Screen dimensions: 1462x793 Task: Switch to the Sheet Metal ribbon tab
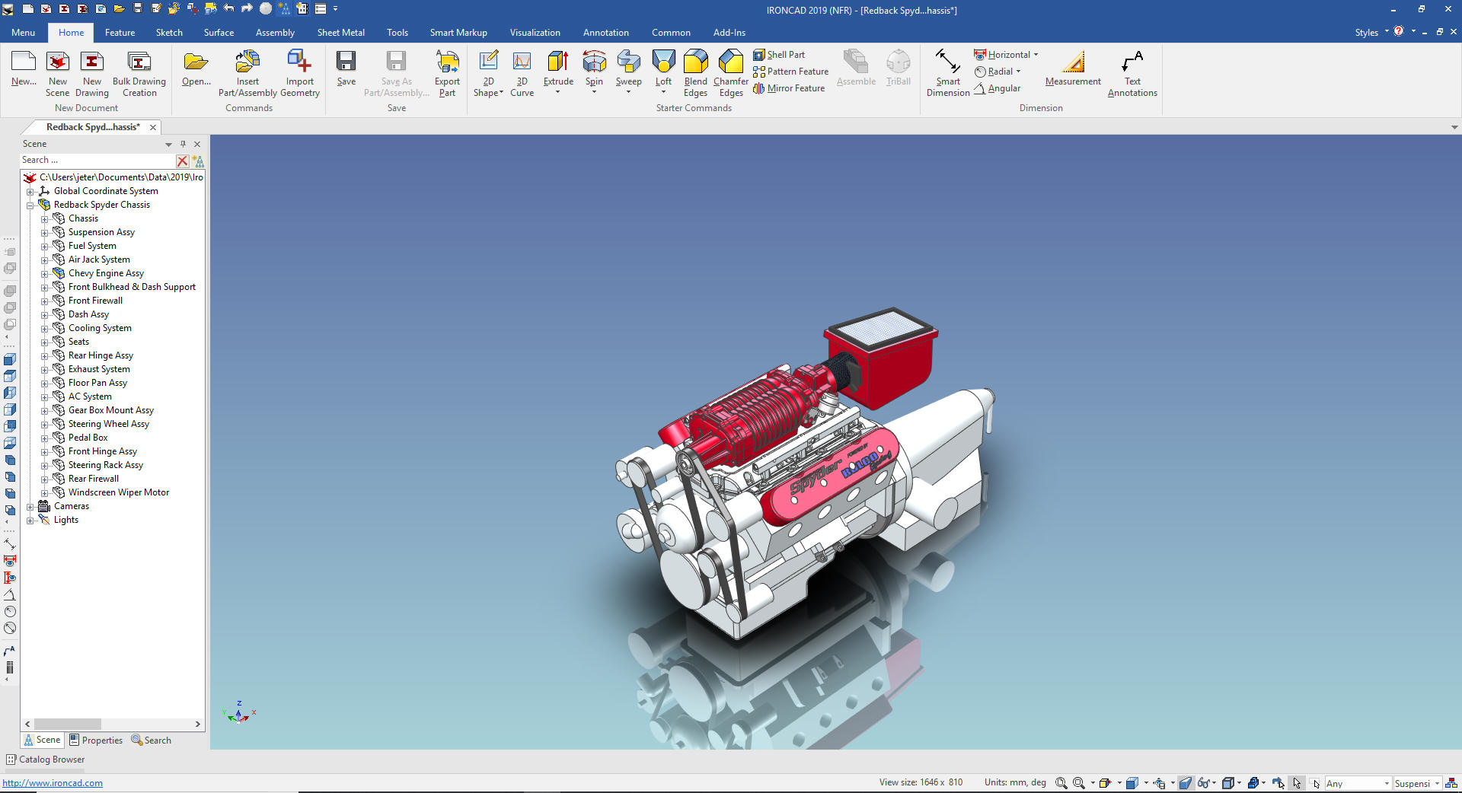(340, 33)
